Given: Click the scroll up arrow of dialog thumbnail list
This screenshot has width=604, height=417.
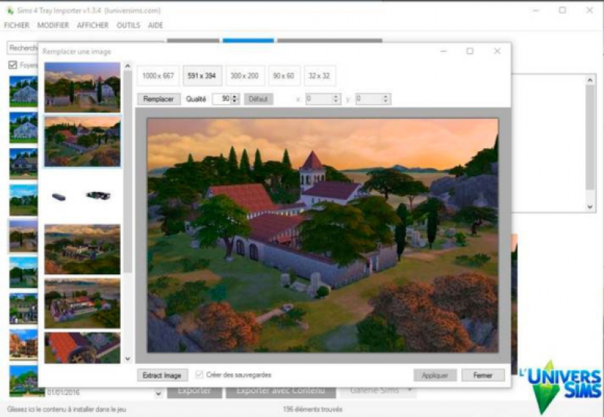Looking at the screenshot, I should [128, 66].
